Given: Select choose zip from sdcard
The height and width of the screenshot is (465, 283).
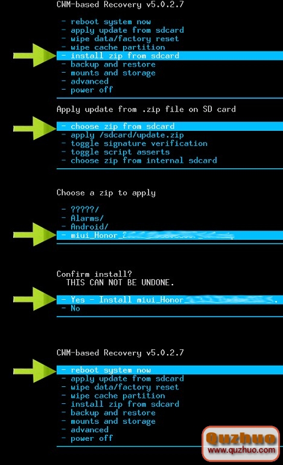Looking at the screenshot, I should coord(170,127).
